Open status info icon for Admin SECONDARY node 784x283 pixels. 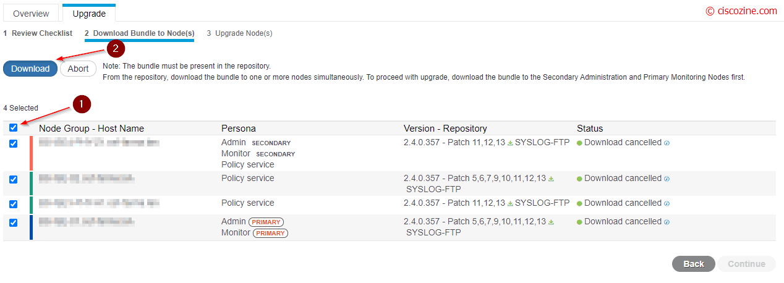pos(667,143)
